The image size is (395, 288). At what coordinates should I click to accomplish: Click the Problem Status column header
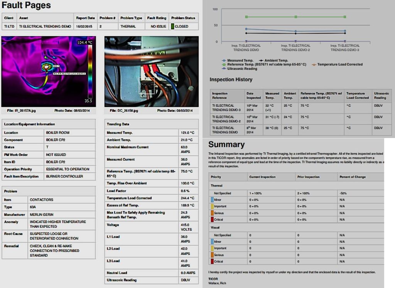[x=183, y=18]
